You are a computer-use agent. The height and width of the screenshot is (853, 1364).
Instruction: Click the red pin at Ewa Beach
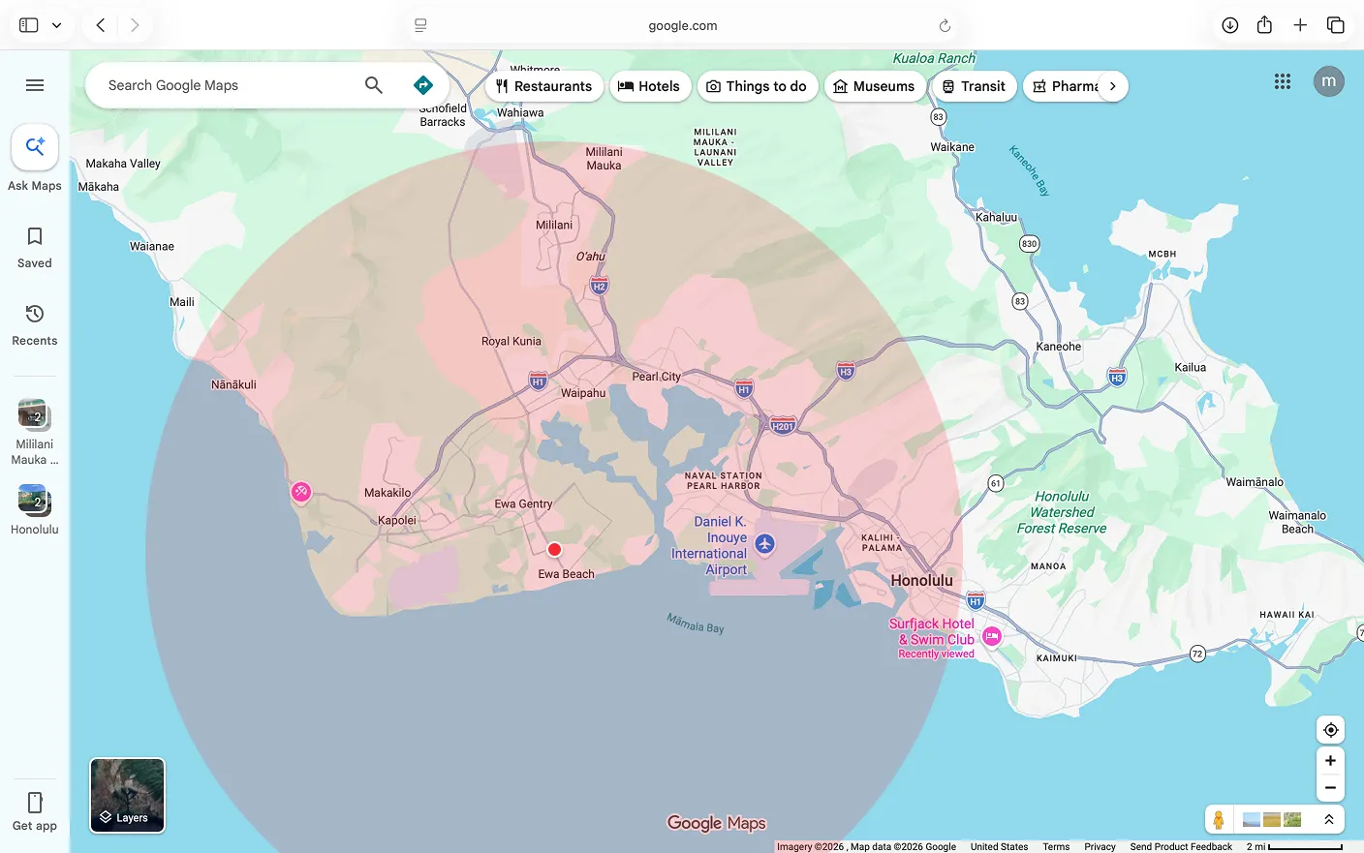554,550
